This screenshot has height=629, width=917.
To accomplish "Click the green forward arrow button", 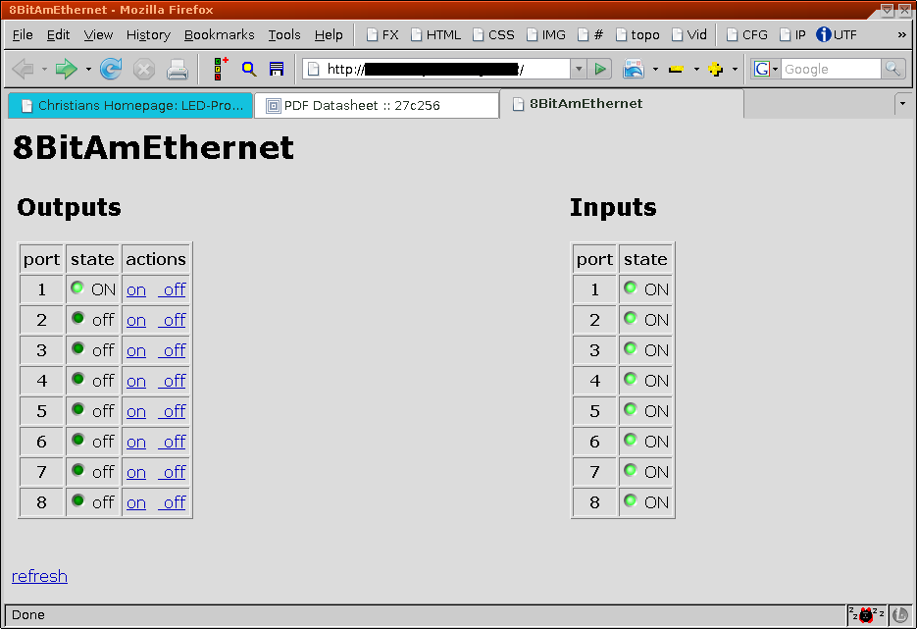I will tap(67, 69).
